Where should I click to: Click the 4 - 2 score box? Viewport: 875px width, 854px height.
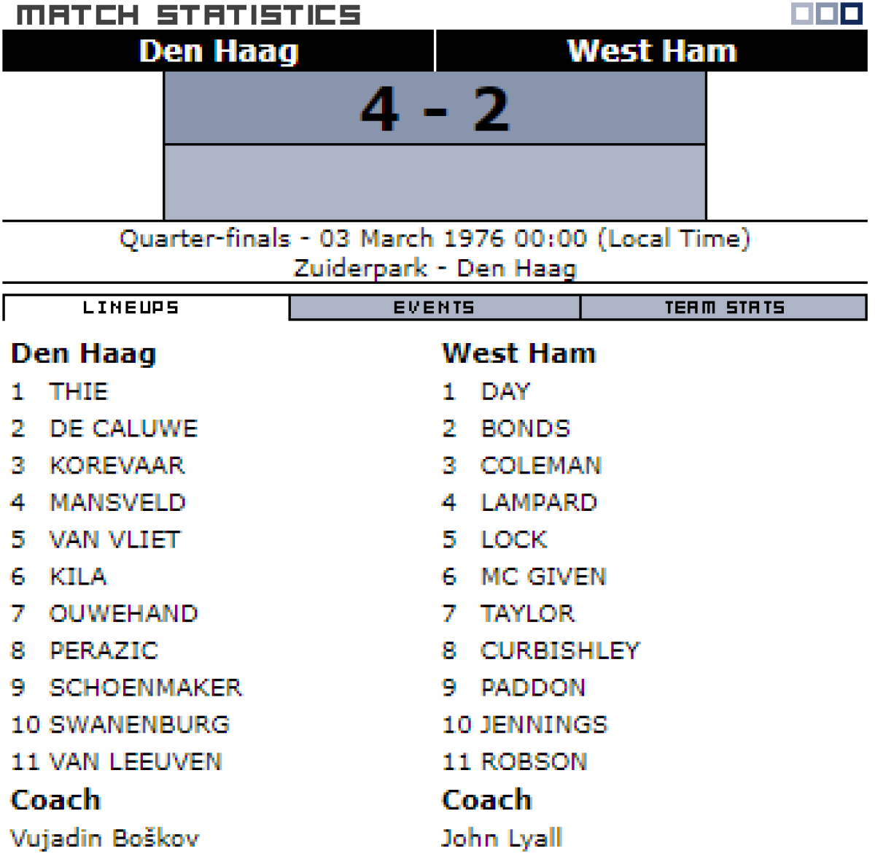tap(435, 109)
